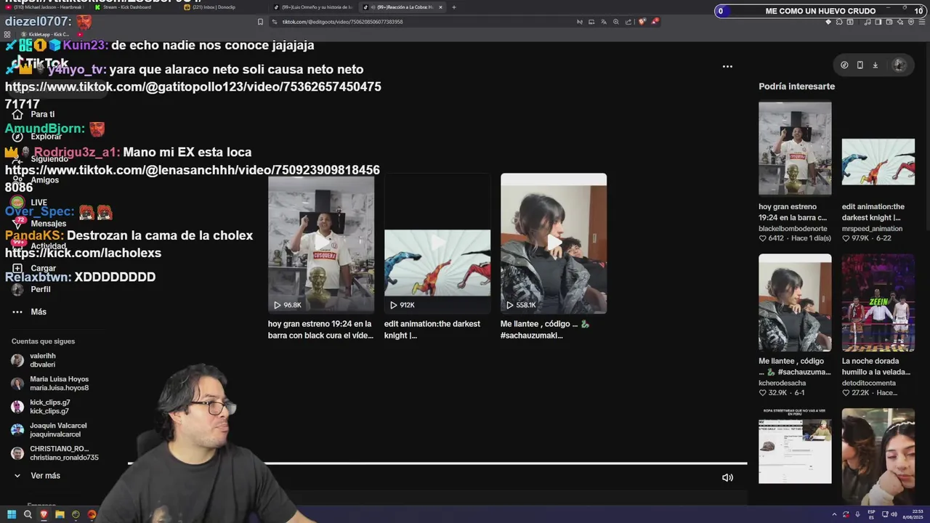Open Brave browser from taskbar

coord(44,514)
